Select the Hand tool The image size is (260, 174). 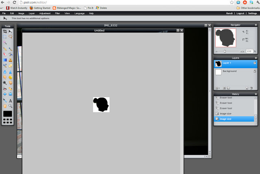5,106
